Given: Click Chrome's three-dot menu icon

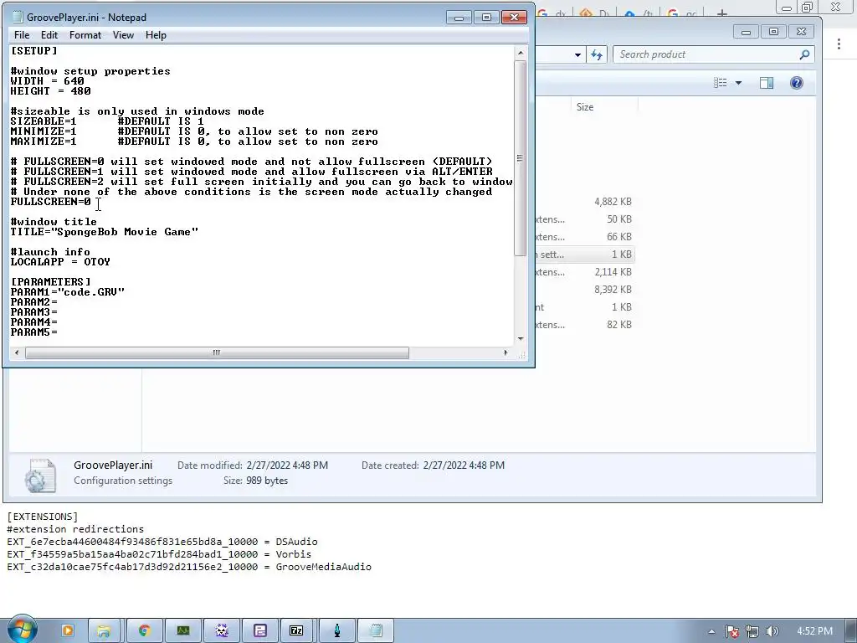Looking at the screenshot, I should coord(839,44).
